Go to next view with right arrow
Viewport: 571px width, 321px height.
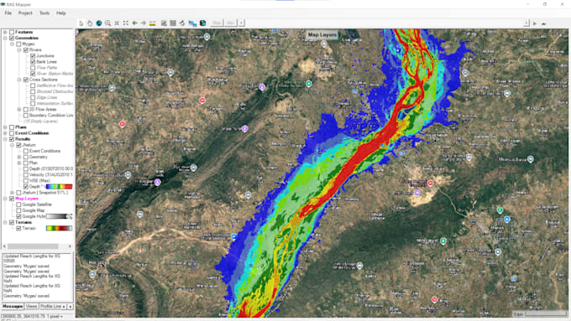[144, 23]
